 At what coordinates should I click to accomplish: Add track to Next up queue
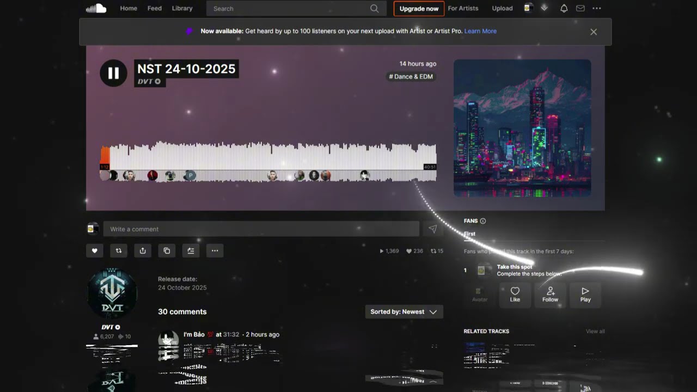tap(191, 250)
